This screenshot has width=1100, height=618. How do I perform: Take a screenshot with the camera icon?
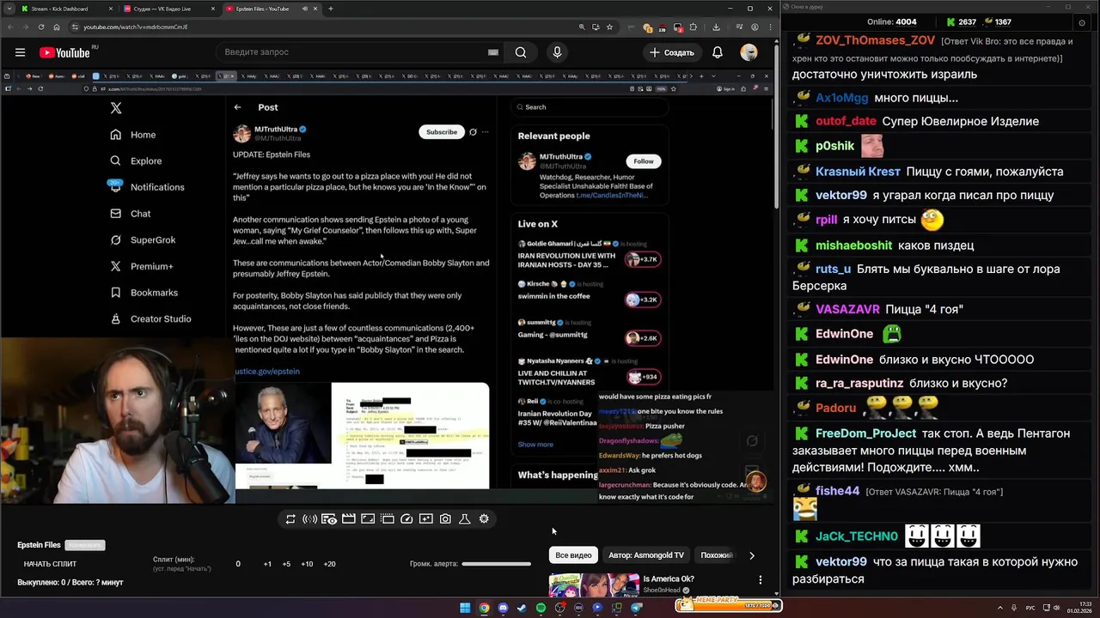[x=445, y=519]
